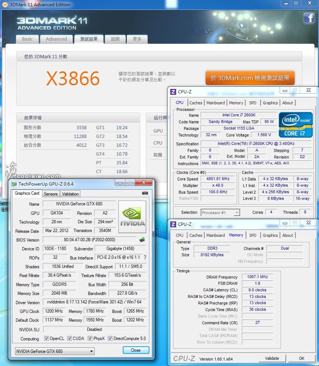Open Memory tab in upper CPU-Z window
The image size is (319, 366).
(x=236, y=103)
